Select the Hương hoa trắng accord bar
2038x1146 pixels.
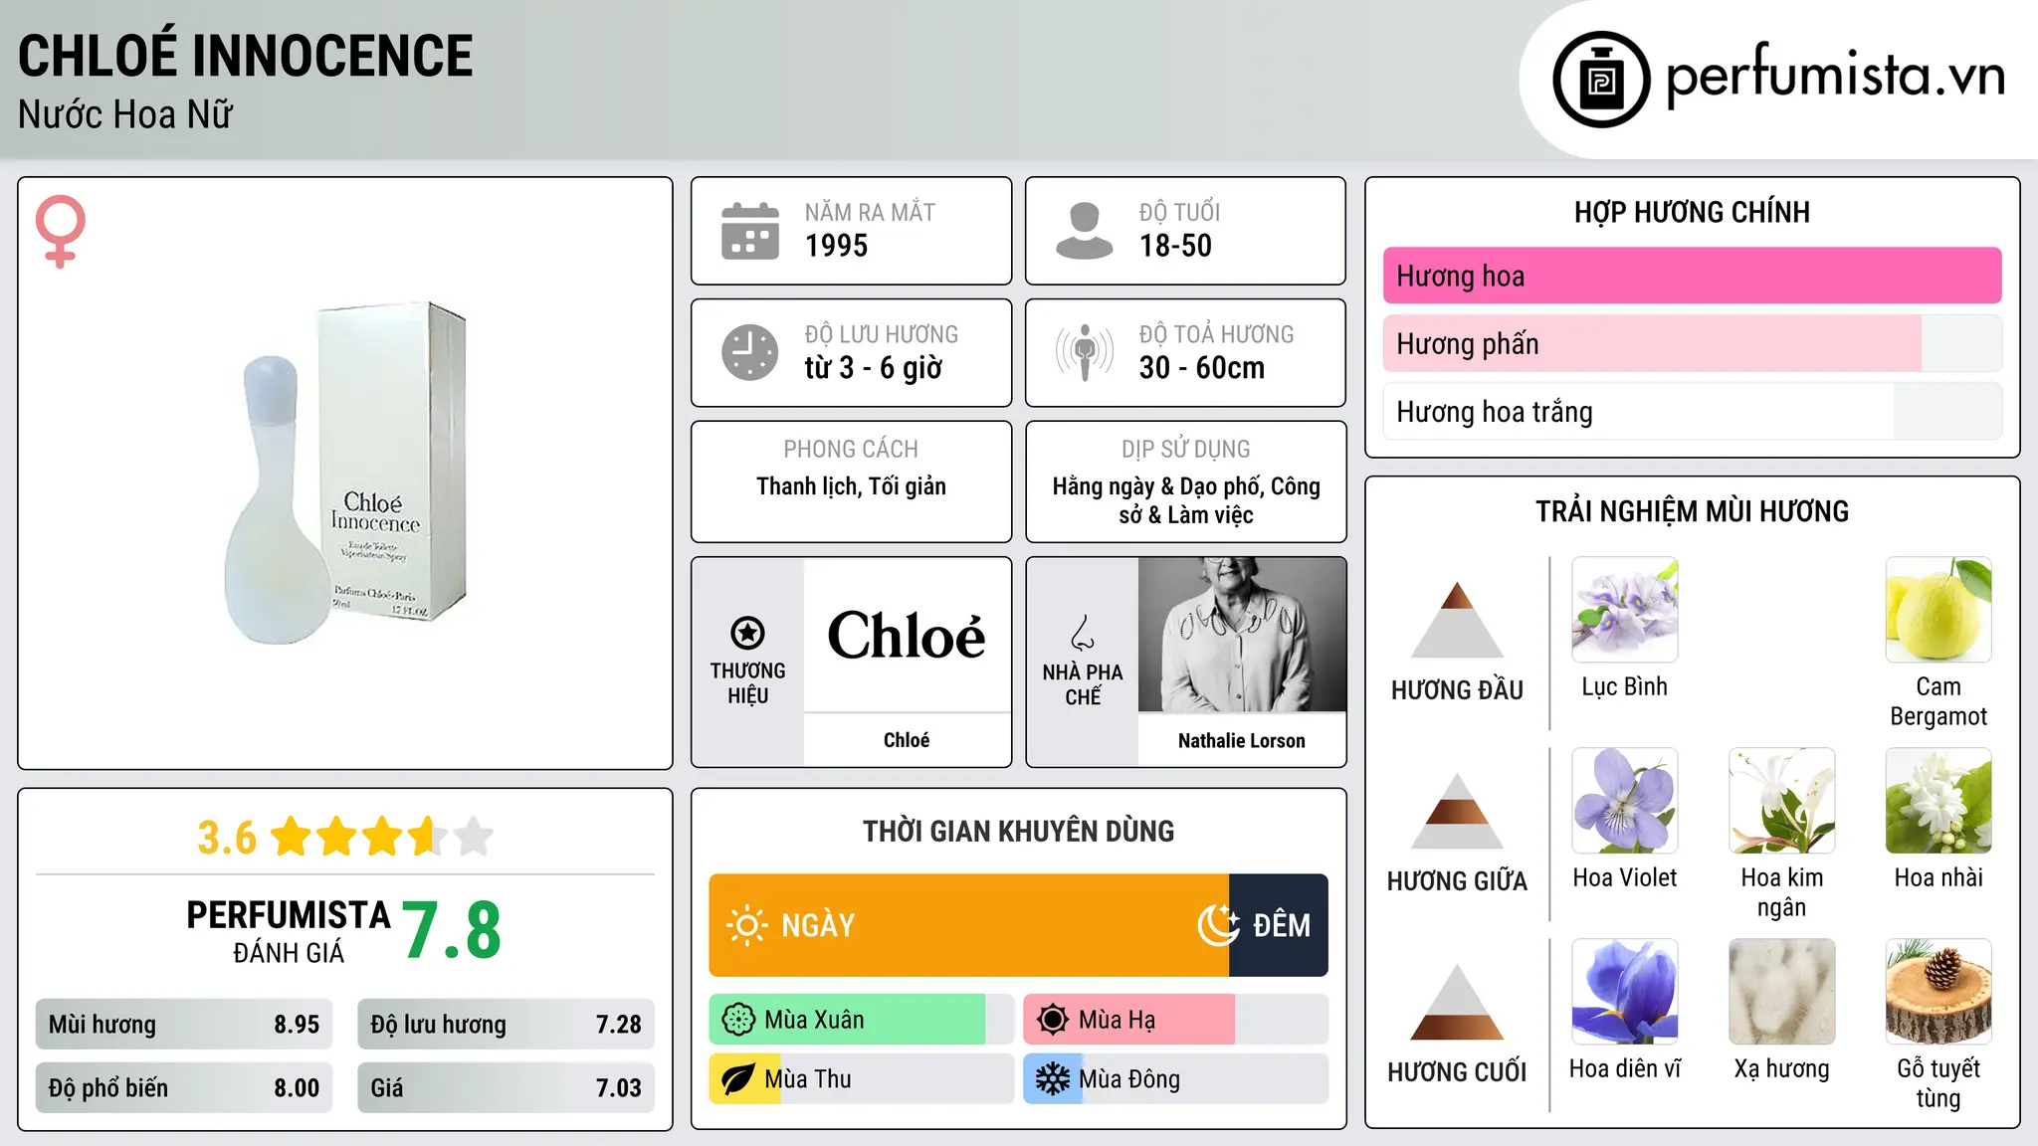point(1692,412)
